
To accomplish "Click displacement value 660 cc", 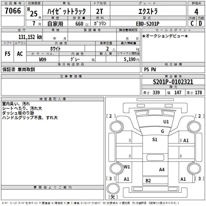I will (82, 24).
